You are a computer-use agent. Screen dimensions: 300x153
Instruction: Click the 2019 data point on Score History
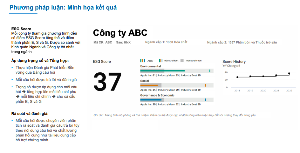click(x=250, y=76)
